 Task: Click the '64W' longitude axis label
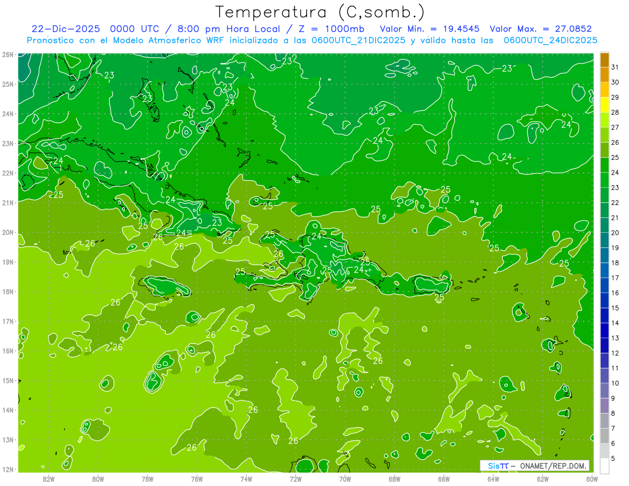(493, 479)
